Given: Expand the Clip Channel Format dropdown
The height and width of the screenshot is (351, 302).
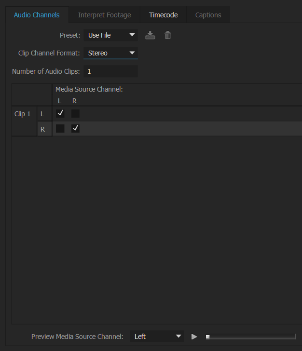Looking at the screenshot, I should click(111, 53).
